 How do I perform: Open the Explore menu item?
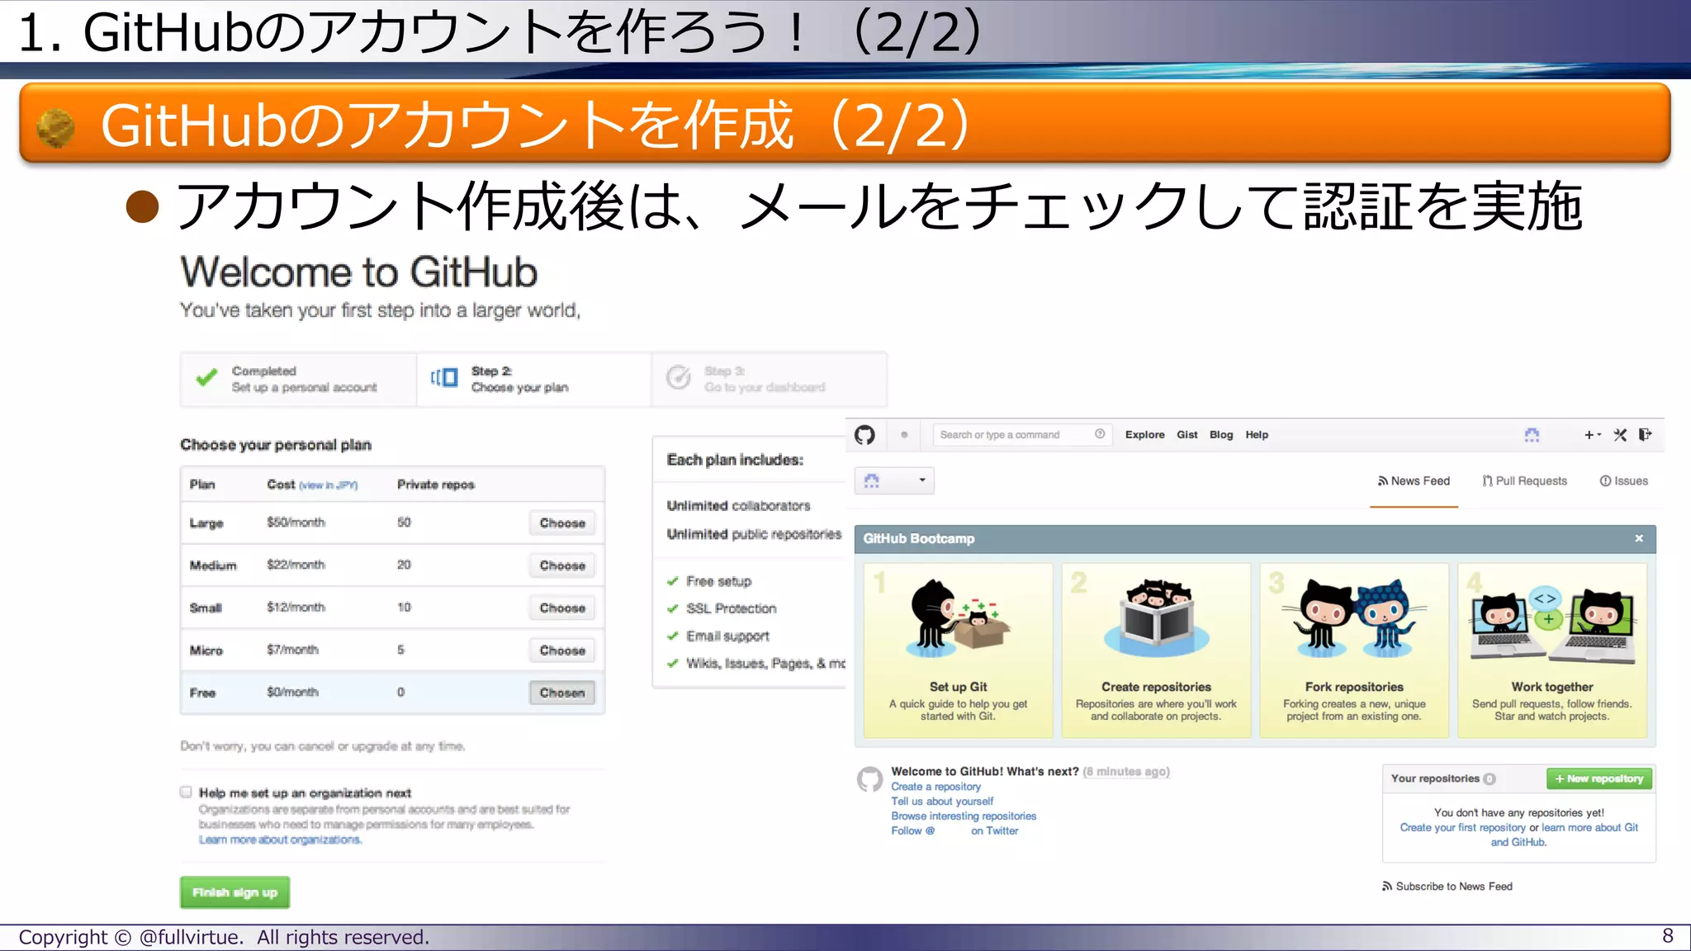tap(1144, 435)
